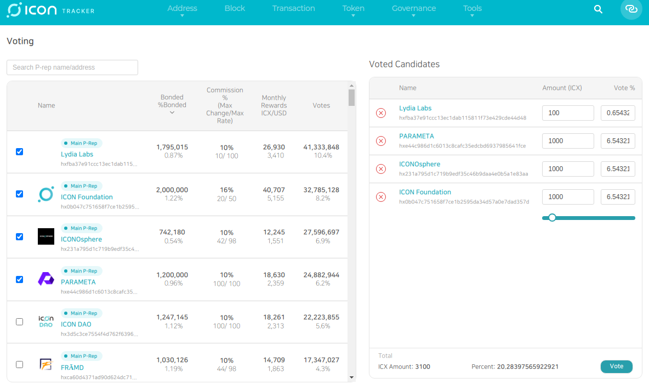This screenshot has height=384, width=649.
Task: Expand the Address dropdown menu
Action: click(182, 9)
